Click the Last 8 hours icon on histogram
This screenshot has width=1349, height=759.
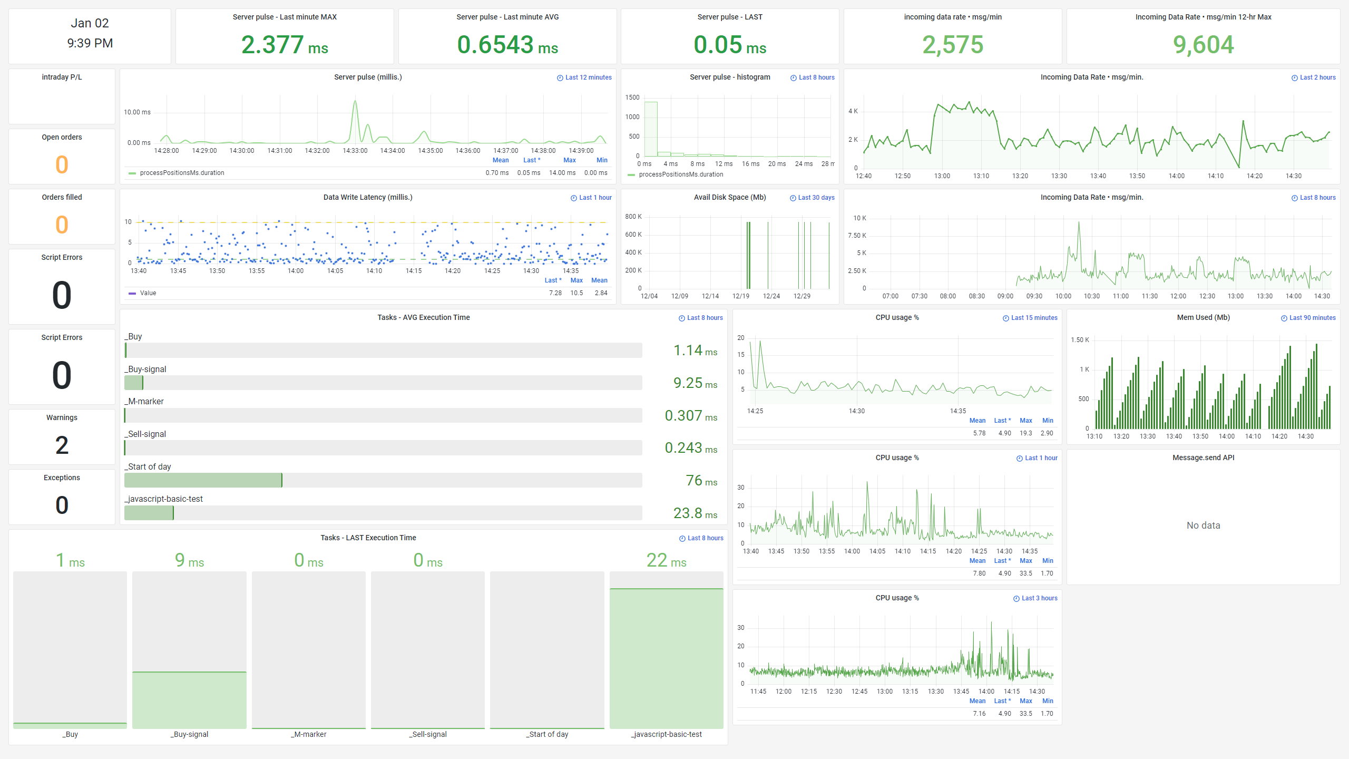click(x=791, y=78)
